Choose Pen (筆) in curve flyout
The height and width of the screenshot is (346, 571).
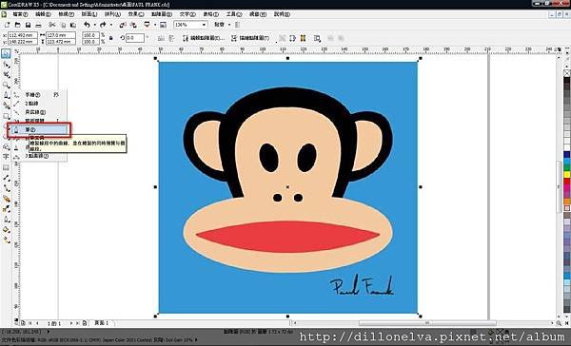coord(40,129)
